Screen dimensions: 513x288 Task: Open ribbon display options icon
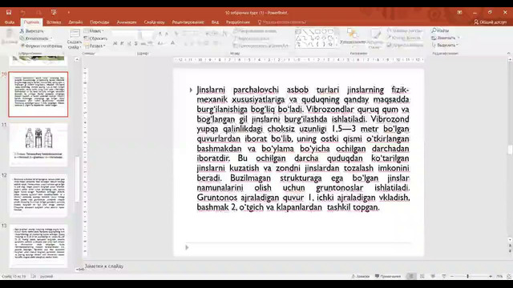click(x=459, y=13)
